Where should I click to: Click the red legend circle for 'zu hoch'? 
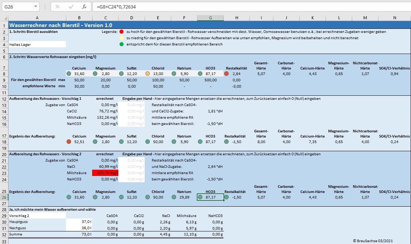[121, 32]
